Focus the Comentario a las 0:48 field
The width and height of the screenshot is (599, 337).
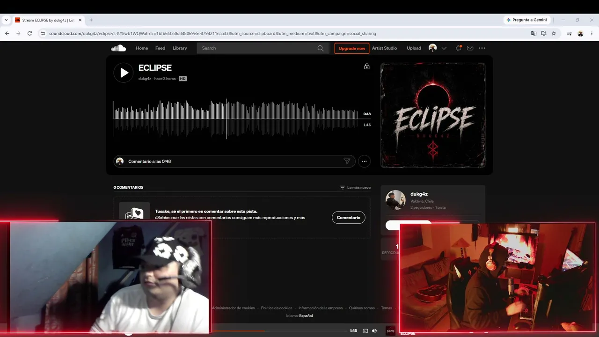[x=234, y=161]
